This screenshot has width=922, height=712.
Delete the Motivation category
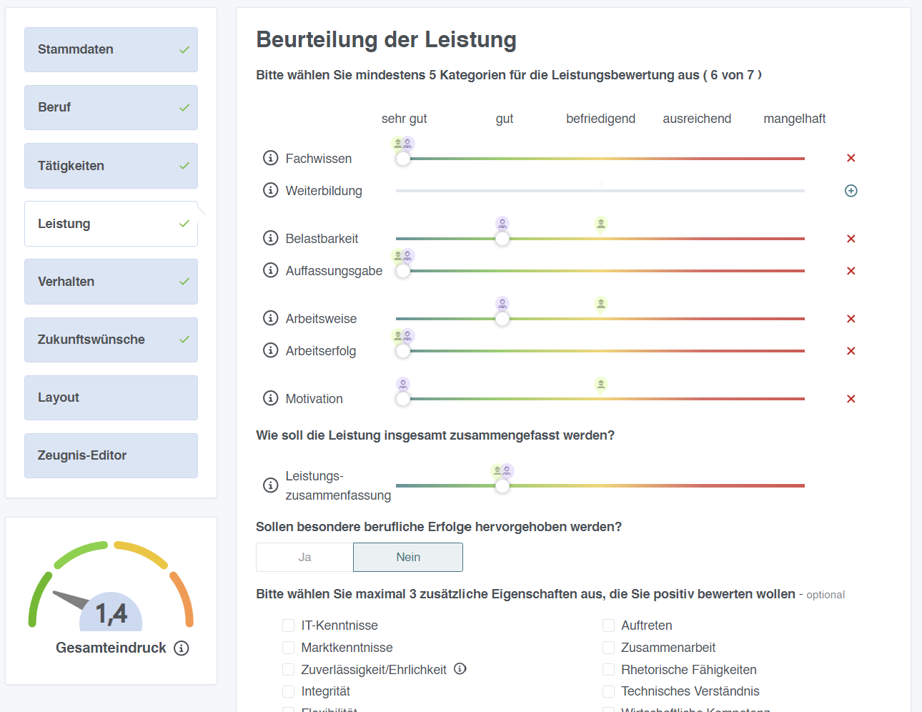[x=851, y=399]
